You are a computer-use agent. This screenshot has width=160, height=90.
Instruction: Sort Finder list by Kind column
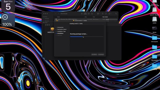pyautogui.click(x=94, y=17)
